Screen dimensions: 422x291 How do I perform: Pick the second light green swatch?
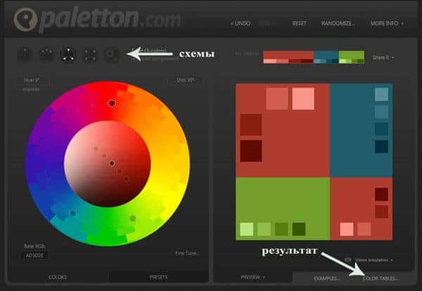click(x=264, y=229)
